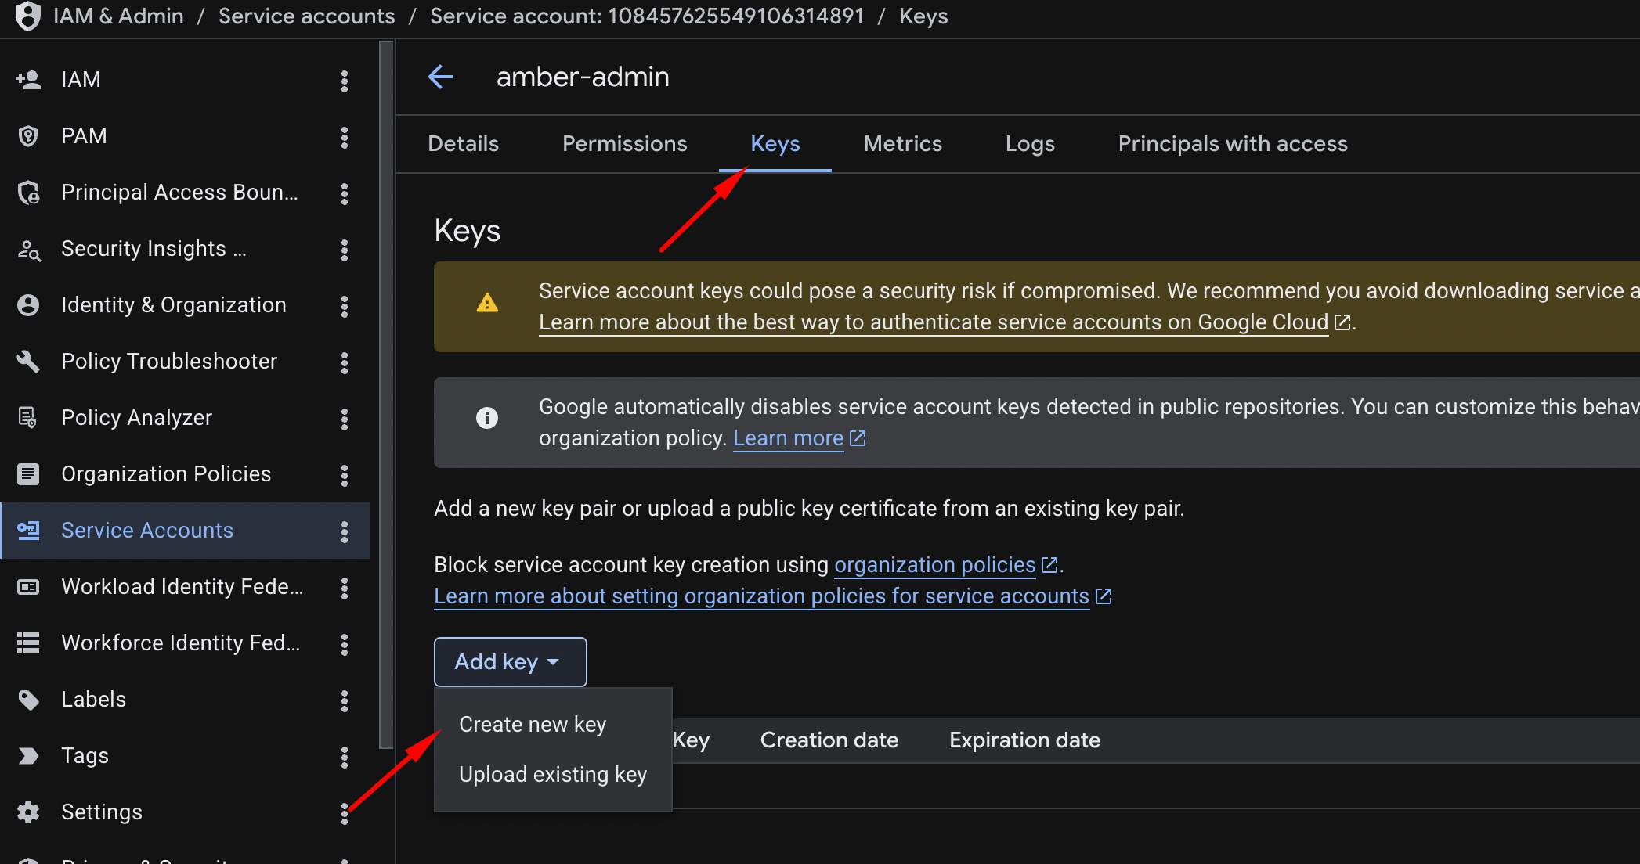Click the sidebar vertical scrollbar
Viewport: 1640px width, 864px height.
point(386,395)
